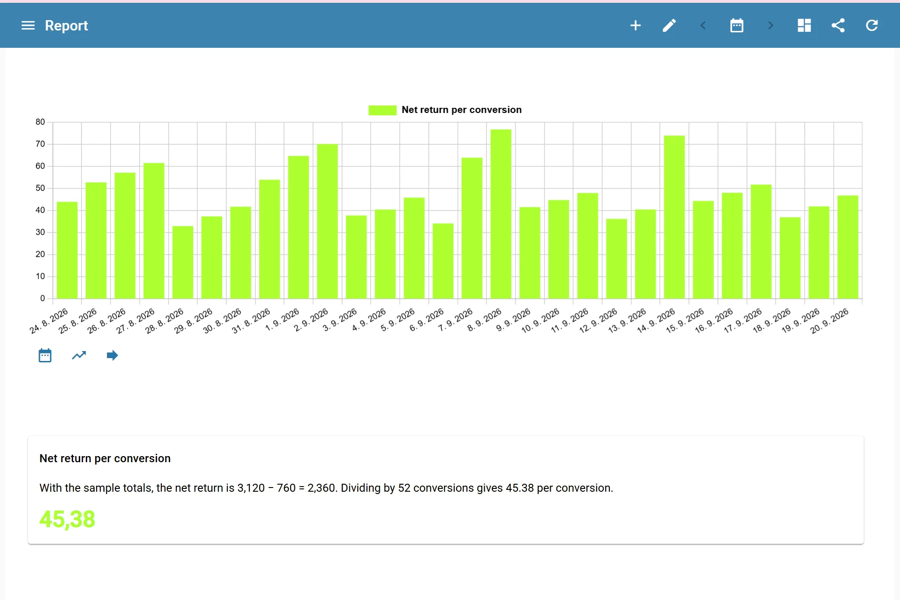The width and height of the screenshot is (900, 600).
Task: Toggle the Net return per conversion legend
Action: click(x=445, y=110)
